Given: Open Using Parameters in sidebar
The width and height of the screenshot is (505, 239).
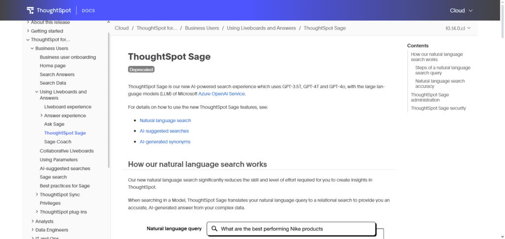Looking at the screenshot, I should pyautogui.click(x=59, y=160).
